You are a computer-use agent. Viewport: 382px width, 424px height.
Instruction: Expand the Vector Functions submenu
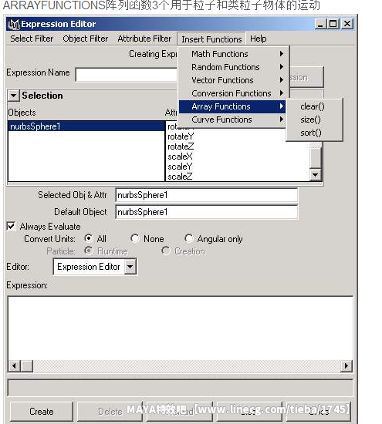232,80
